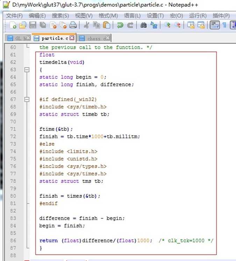236x261 pixels.
Task: Click '#endif' on line 81
Action: (48, 203)
